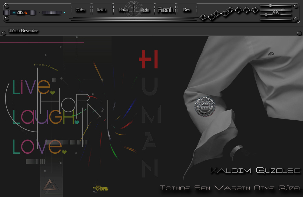Open the Giris menu
The width and height of the screenshot is (303, 197).
[80, 10]
